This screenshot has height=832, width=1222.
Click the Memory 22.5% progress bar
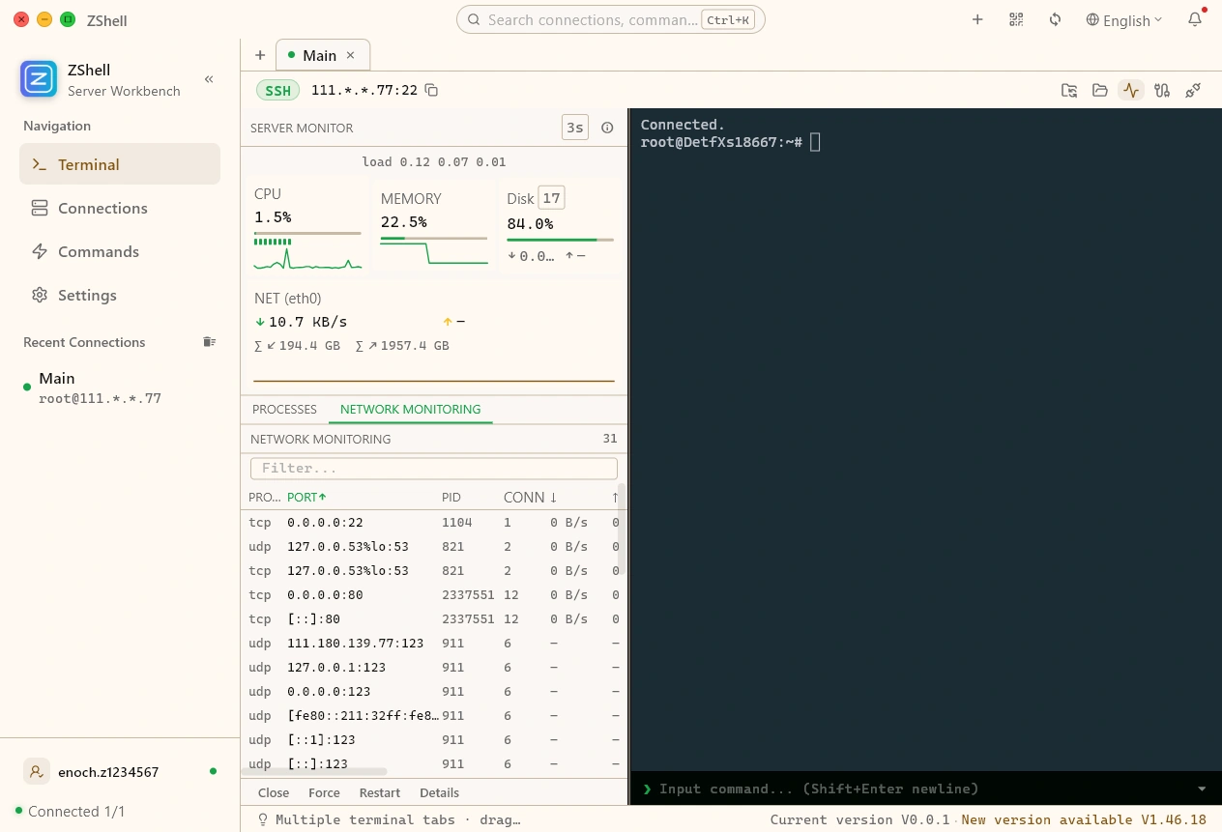click(x=434, y=238)
